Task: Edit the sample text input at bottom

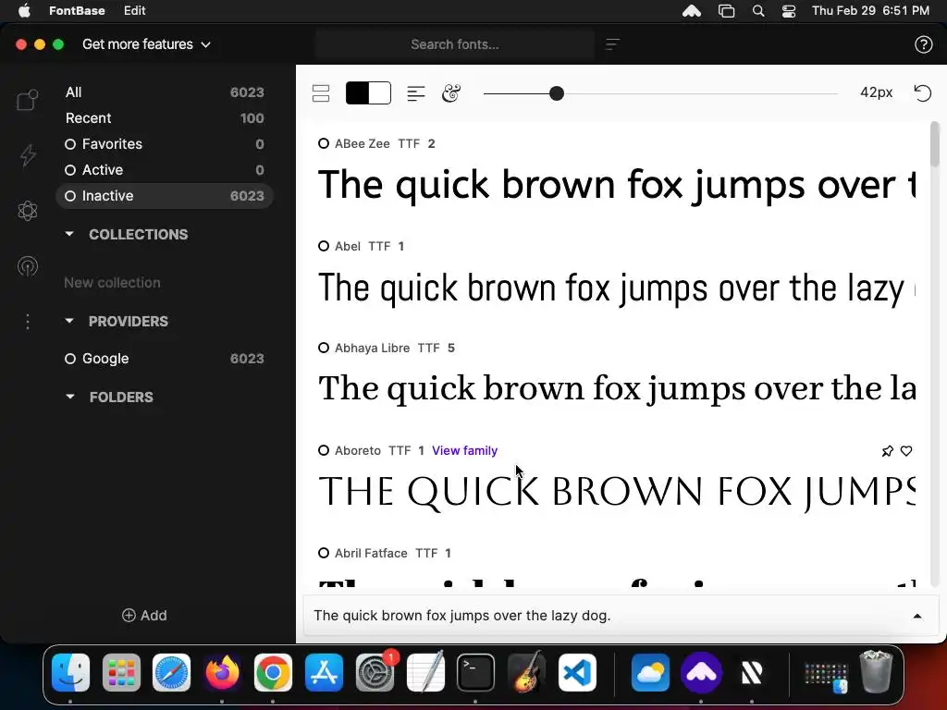Action: [604, 615]
